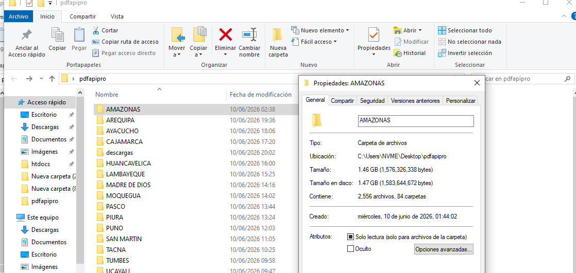The width and height of the screenshot is (576, 273).
Task: Select the SAN MARTIN folder
Action: tap(196, 239)
